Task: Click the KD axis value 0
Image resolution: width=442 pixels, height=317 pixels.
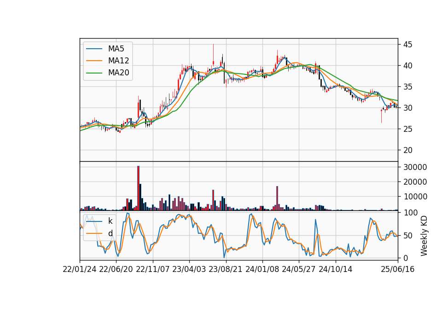Action: pos(406,258)
